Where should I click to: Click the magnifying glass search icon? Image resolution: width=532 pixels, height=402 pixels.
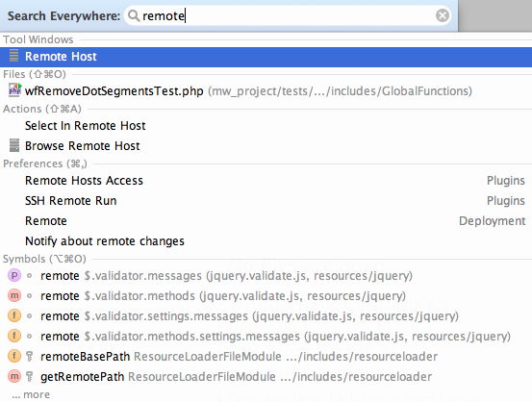(134, 15)
